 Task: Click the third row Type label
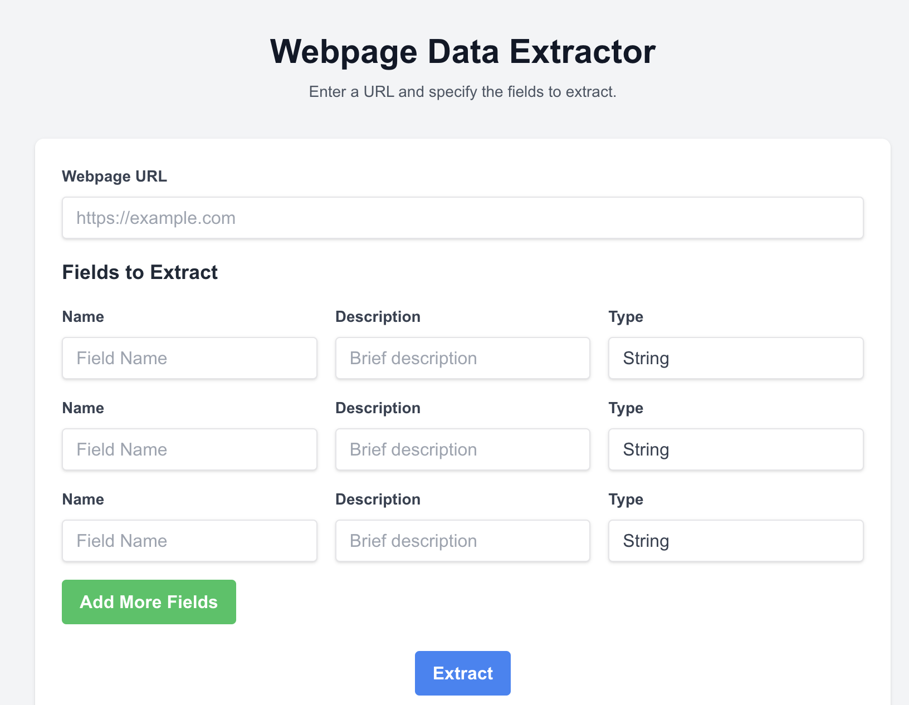tap(625, 500)
